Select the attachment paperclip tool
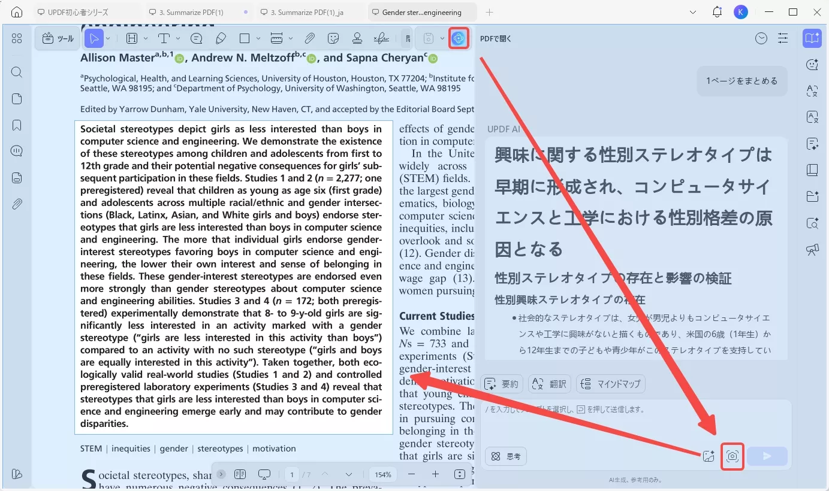The width and height of the screenshot is (829, 491). (x=310, y=38)
